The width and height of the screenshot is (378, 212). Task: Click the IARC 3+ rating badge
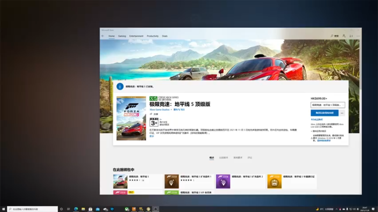(154, 122)
